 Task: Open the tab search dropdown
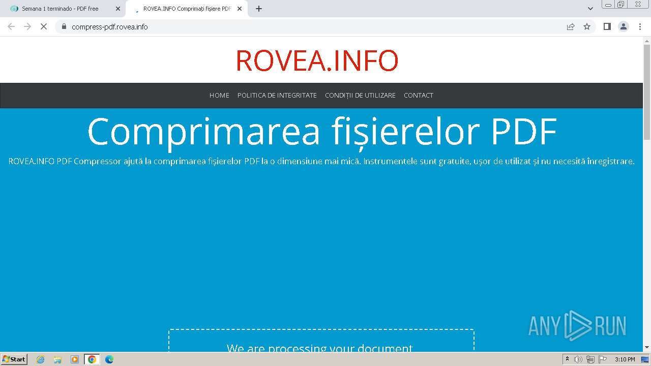(x=590, y=9)
